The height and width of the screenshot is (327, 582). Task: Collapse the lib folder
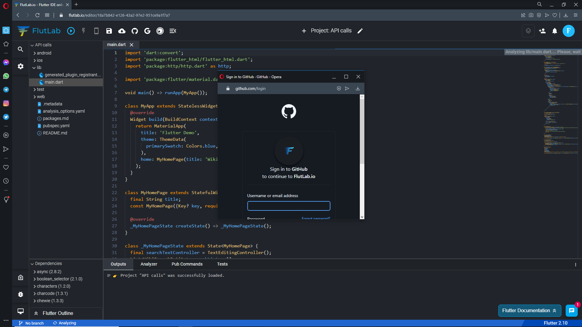coord(34,68)
